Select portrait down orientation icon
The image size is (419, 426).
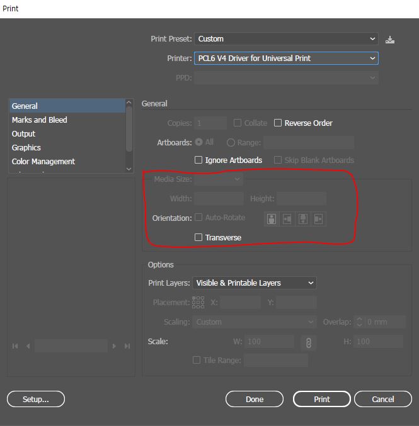coord(303,219)
